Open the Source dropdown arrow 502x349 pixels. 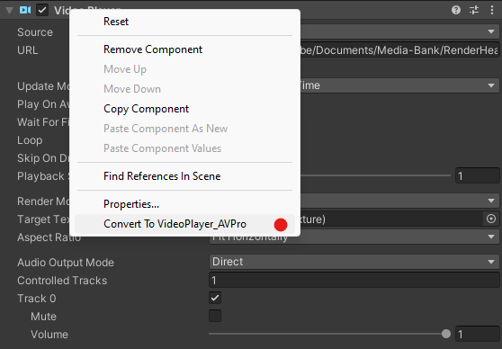pos(491,32)
